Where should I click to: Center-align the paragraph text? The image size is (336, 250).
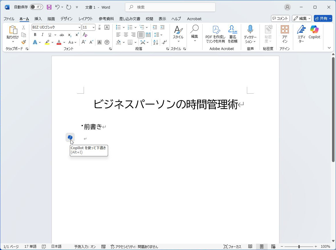click(126, 35)
